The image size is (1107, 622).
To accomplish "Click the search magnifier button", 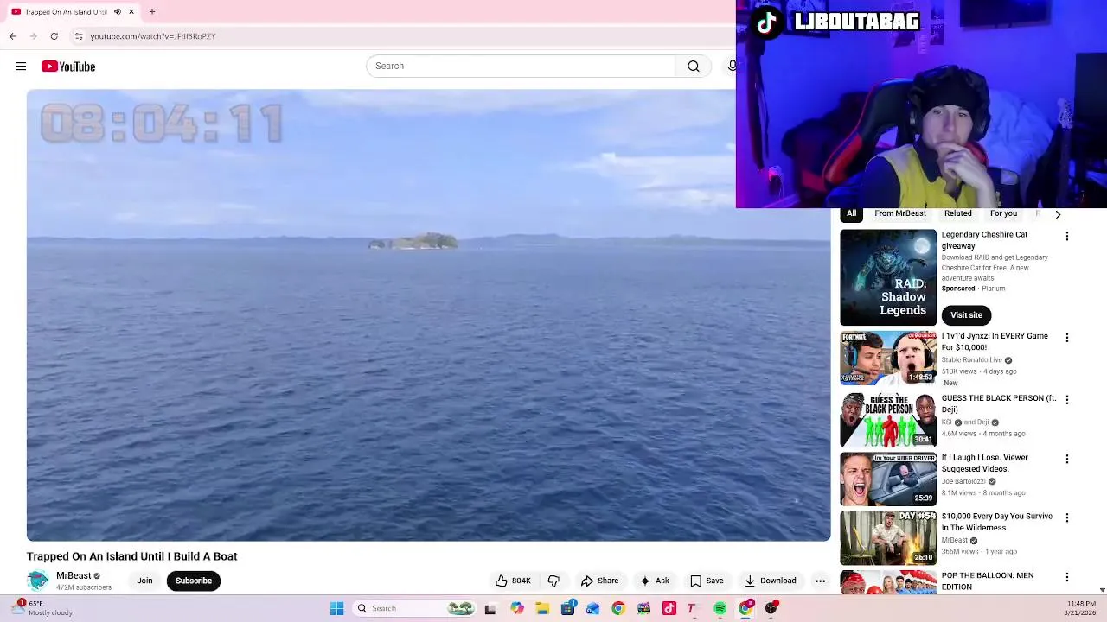I will pos(694,67).
